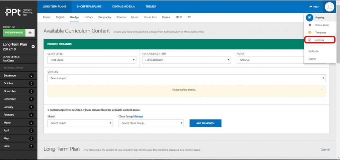Open the Available Content dropdown

[x=187, y=60]
